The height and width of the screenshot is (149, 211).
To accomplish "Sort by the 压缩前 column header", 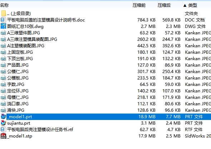I will (x=139, y=5).
